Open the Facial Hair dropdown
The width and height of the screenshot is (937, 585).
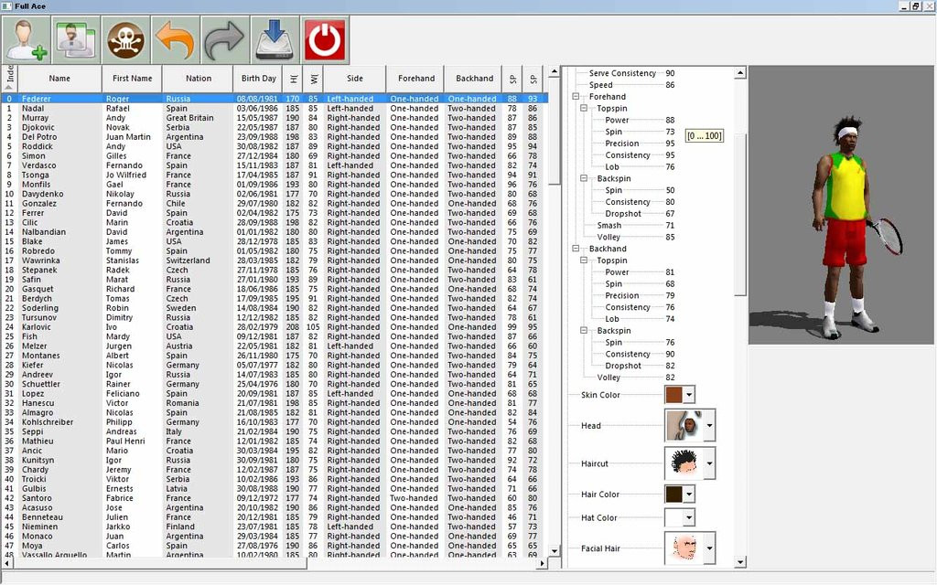point(709,549)
